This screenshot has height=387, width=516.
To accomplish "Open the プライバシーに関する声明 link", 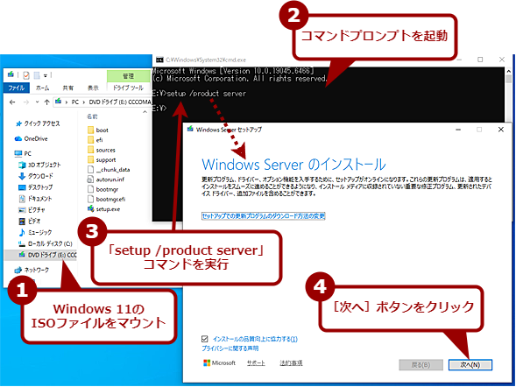I will [230, 348].
